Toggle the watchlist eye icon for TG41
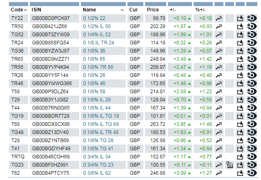 [x=251, y=149]
